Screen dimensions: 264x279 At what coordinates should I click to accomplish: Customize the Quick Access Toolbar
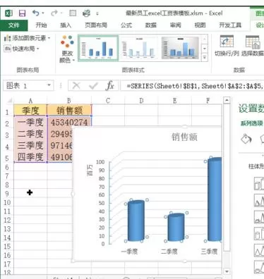pos(97,13)
